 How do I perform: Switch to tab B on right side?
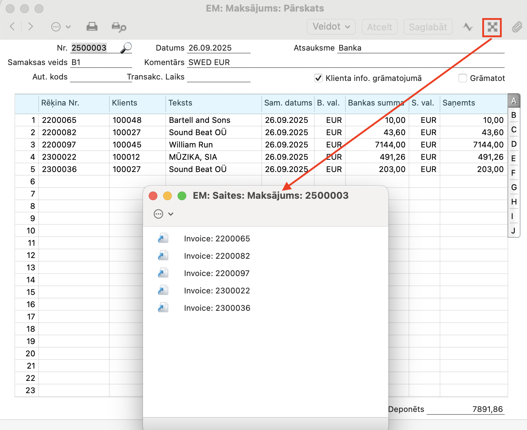click(514, 115)
